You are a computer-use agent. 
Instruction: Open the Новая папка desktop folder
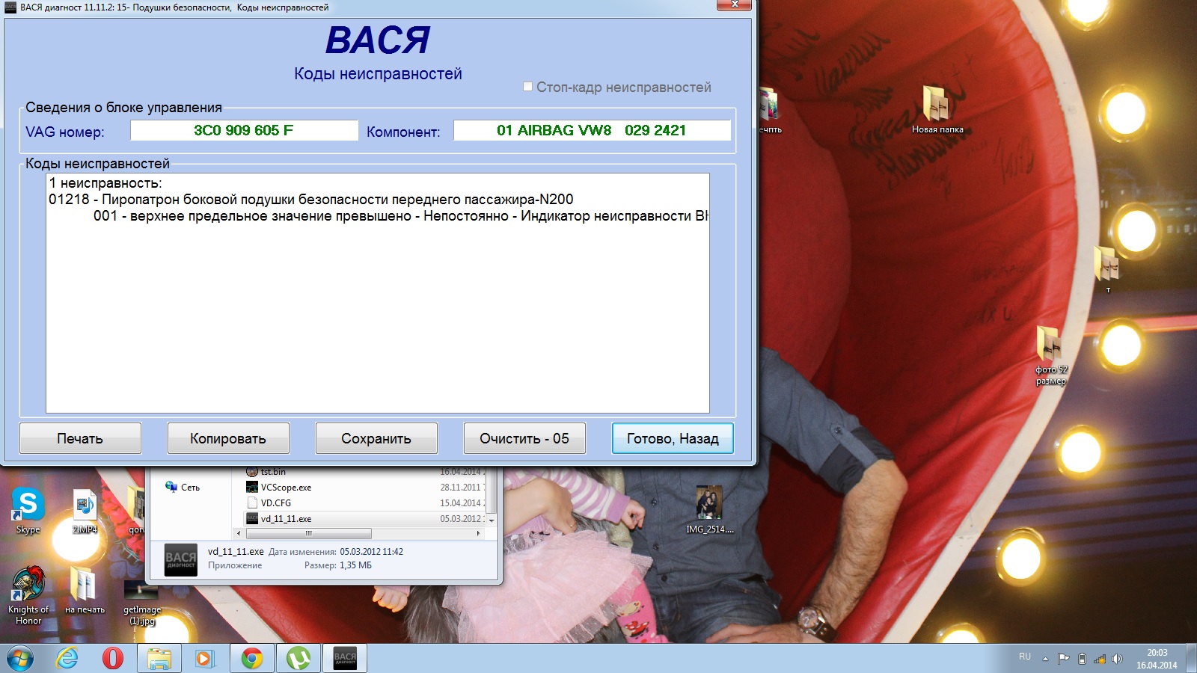(x=937, y=108)
